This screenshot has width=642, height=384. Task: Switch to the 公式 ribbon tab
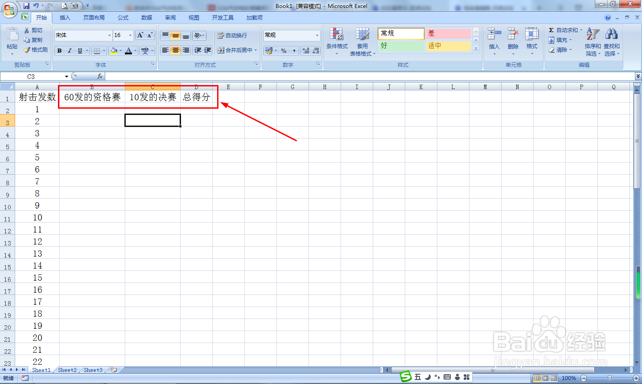click(x=123, y=18)
